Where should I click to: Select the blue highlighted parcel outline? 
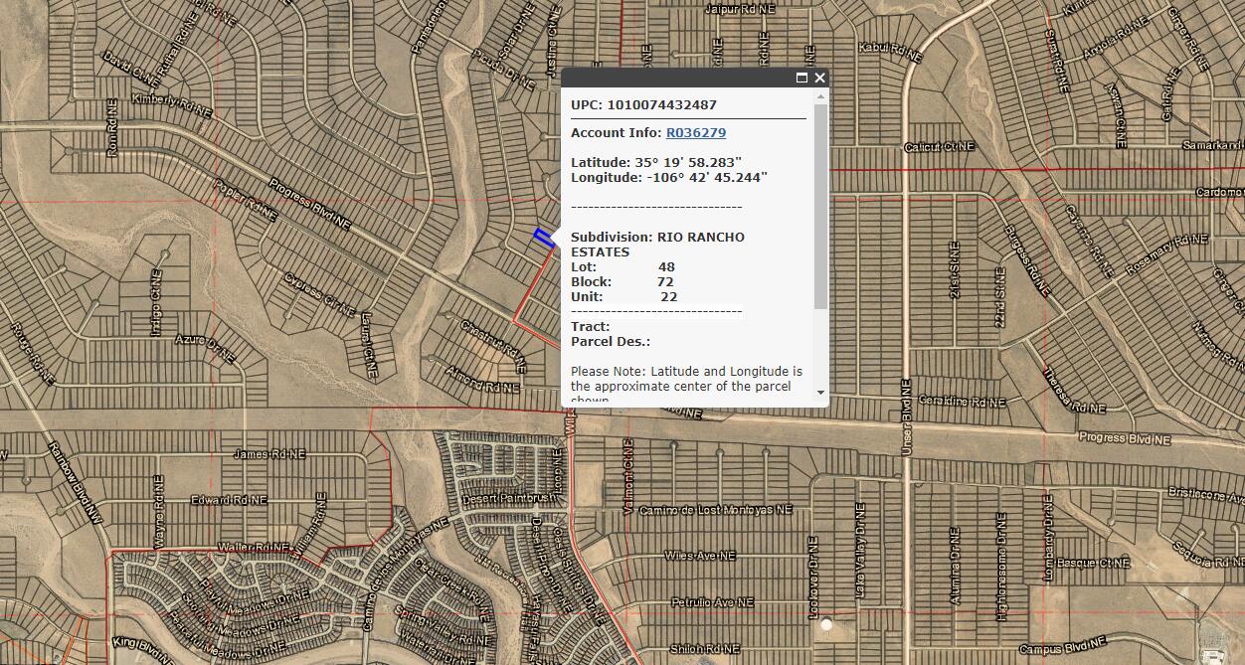pos(544,237)
